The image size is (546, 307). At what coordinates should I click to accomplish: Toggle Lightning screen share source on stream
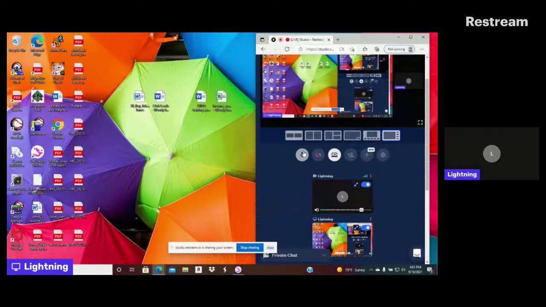click(367, 228)
